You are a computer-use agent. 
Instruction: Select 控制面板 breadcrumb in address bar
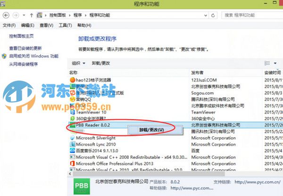(x=58, y=15)
